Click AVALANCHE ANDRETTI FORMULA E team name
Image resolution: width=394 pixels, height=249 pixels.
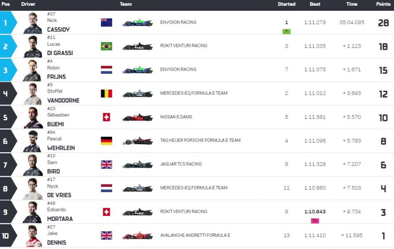coord(195,235)
